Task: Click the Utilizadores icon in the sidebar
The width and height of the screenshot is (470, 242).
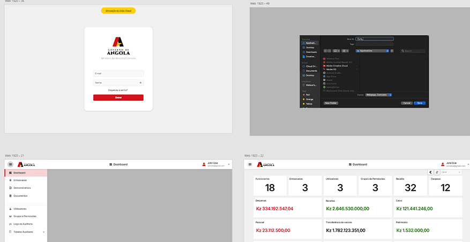Action: click(x=10, y=209)
